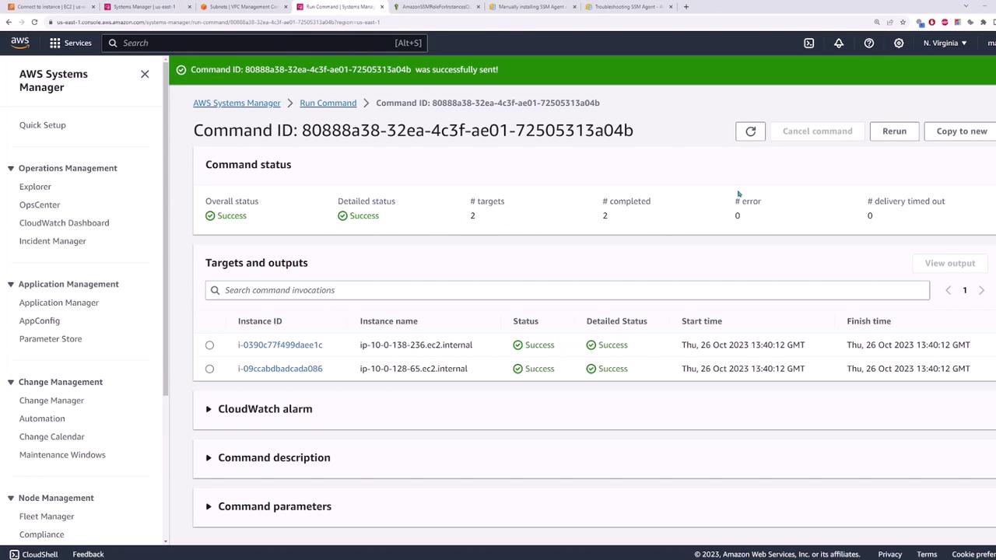Close the AWS Systems Manager sidebar
The height and width of the screenshot is (560, 996).
pos(145,74)
